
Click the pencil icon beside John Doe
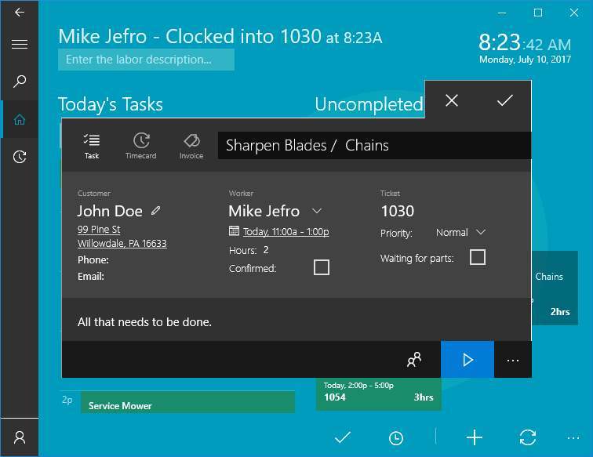pos(156,211)
